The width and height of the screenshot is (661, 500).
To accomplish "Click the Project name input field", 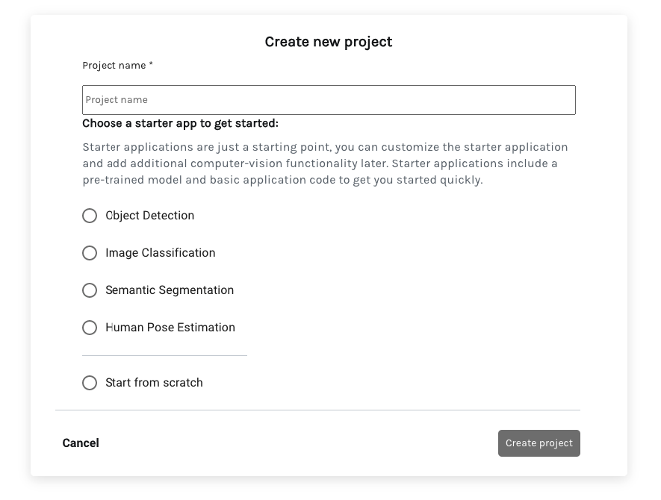I will 329,100.
